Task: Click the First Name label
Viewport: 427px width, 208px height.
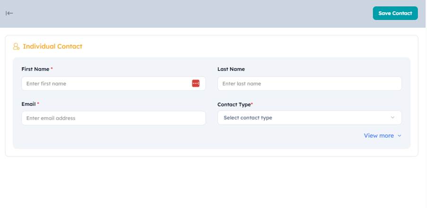Action: pos(35,69)
